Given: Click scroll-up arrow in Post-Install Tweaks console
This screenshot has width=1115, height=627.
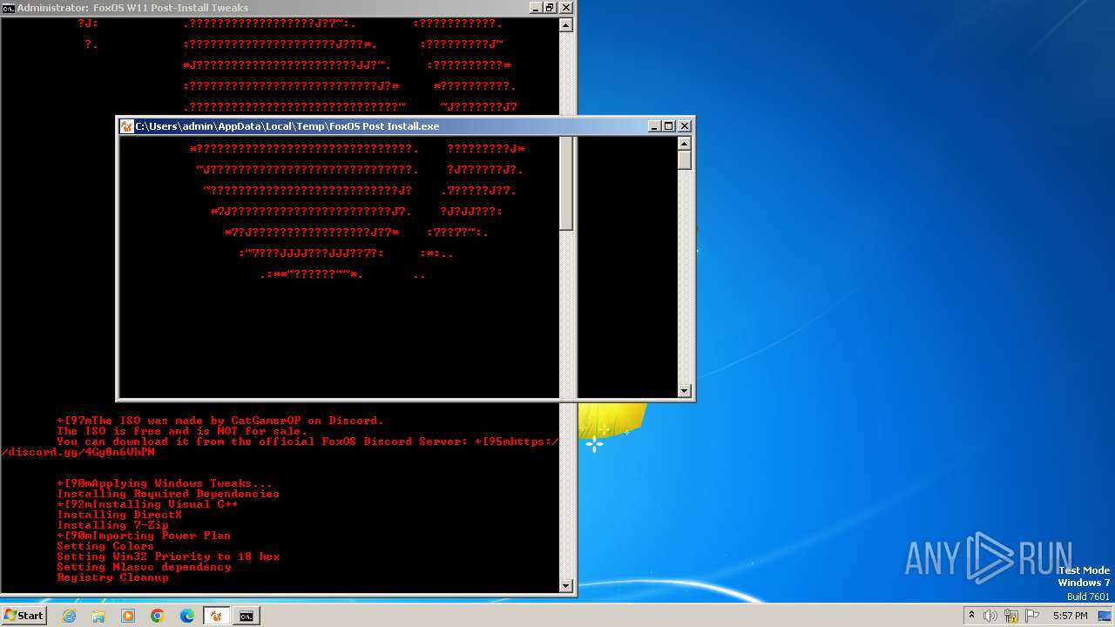Looking at the screenshot, I should [x=566, y=25].
